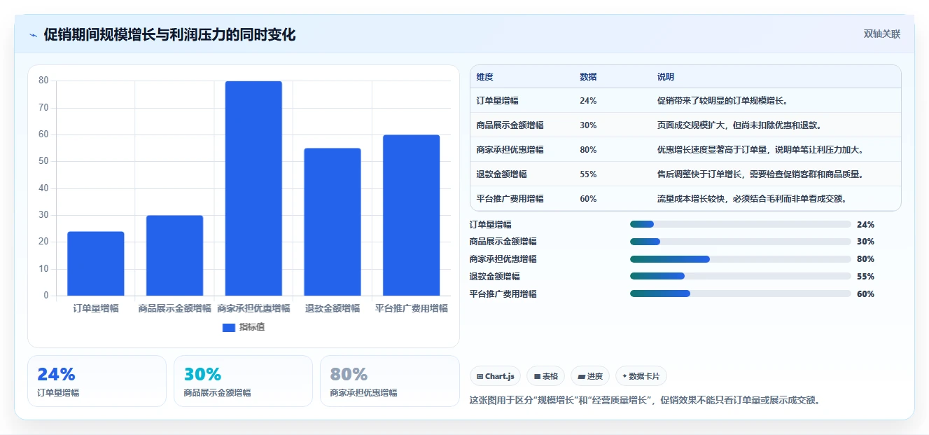This screenshot has width=929, height=435.
Task: Click the 订单量增幅 24% progress bar
Action: tap(741, 224)
